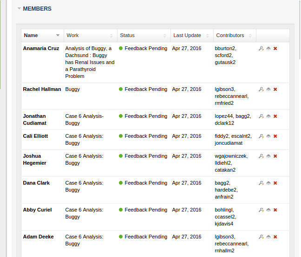This screenshot has width=301, height=257.
Task: Click Dana Clark's green status dot
Action: point(121,183)
